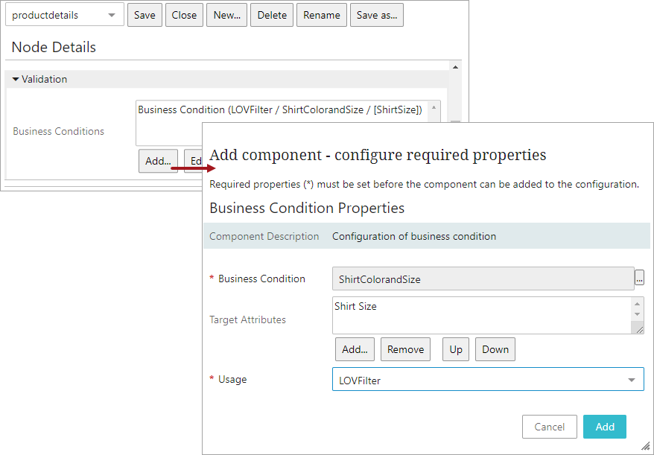The image size is (654, 455).
Task: Collapse the Validation section triangle
Action: coord(16,79)
